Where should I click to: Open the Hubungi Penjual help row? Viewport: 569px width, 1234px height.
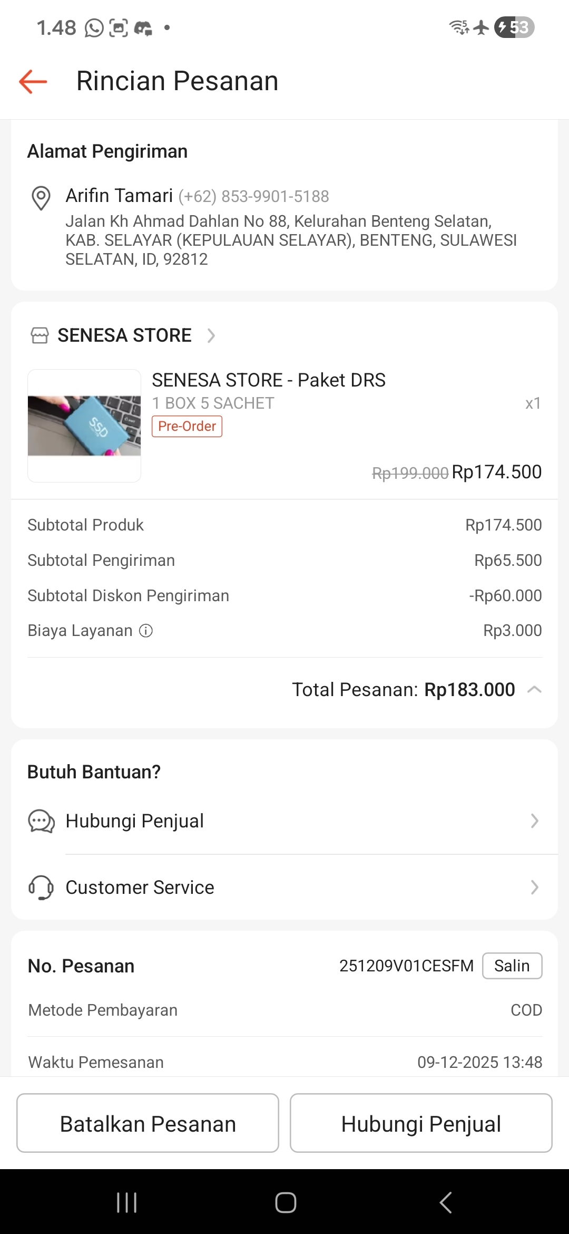click(x=135, y=821)
